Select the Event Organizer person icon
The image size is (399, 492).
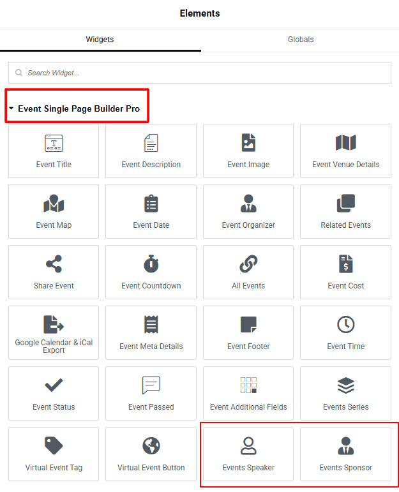coord(248,204)
